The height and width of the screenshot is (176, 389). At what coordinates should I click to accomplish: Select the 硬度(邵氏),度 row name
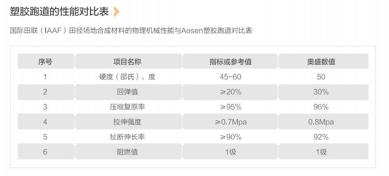pos(127,77)
